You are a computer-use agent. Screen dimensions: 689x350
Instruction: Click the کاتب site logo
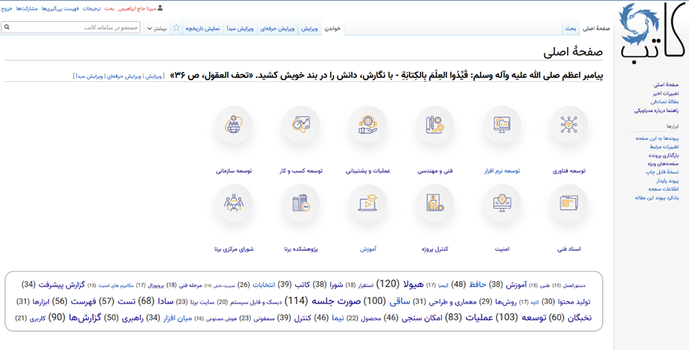[651, 33]
